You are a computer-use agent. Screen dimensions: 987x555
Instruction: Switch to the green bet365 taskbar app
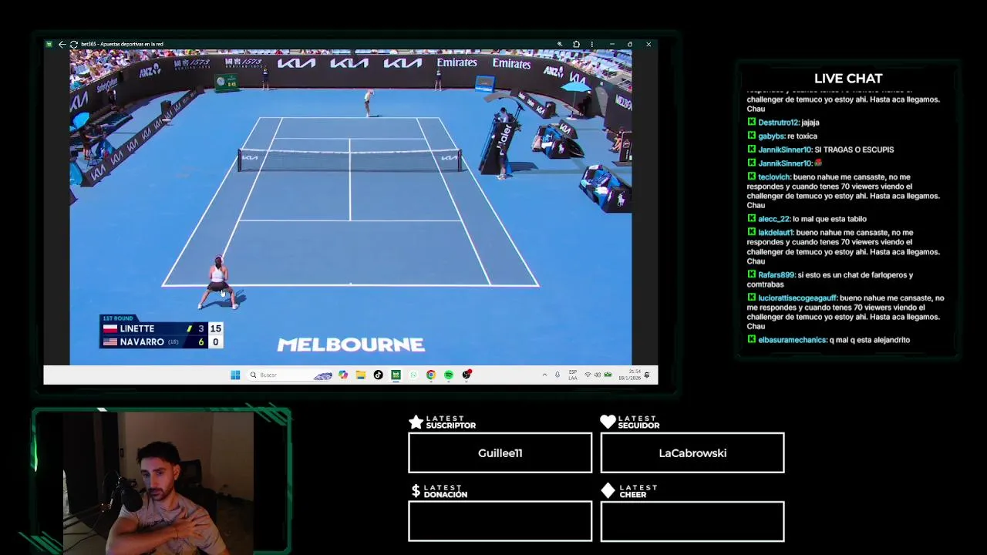396,375
